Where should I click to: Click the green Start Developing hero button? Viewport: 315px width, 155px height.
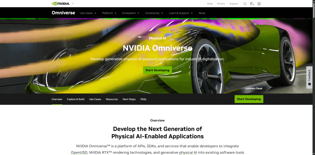click(x=157, y=70)
